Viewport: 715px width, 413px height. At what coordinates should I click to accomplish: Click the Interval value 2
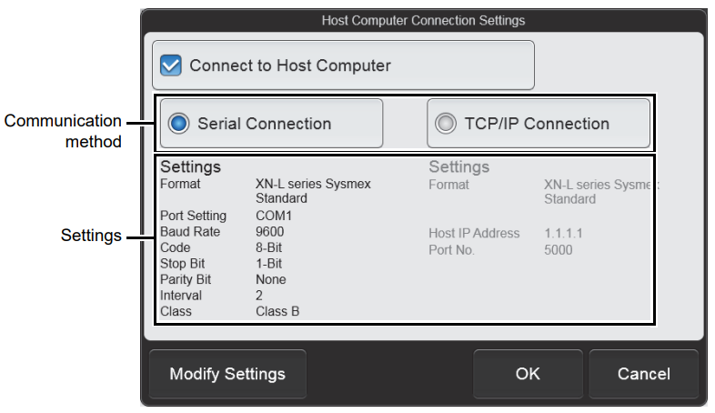pos(259,296)
